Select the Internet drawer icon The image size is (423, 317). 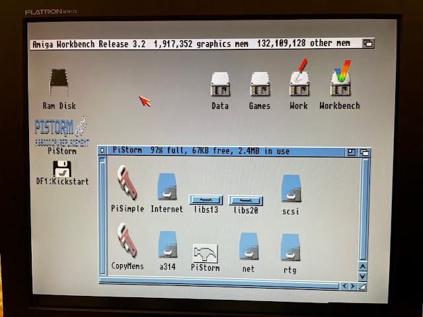click(x=167, y=186)
